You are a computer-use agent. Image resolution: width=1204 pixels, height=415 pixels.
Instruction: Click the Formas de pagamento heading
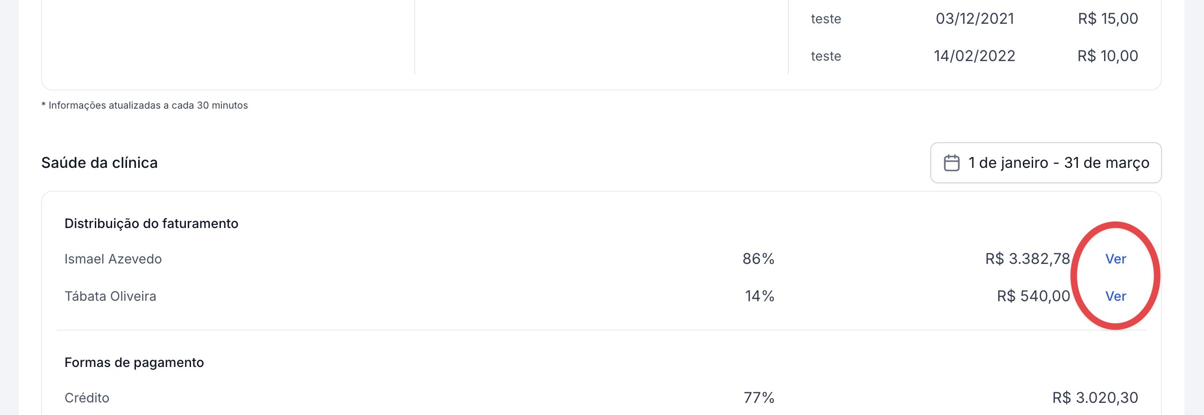134,363
